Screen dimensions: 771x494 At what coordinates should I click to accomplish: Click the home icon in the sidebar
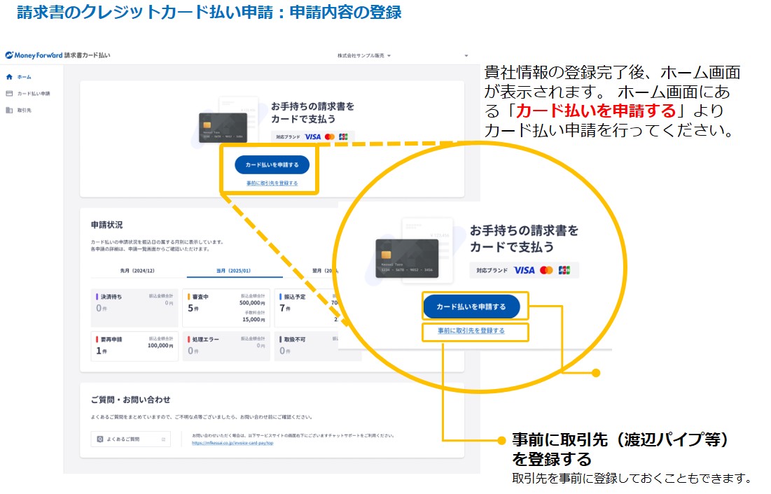pyautogui.click(x=9, y=77)
